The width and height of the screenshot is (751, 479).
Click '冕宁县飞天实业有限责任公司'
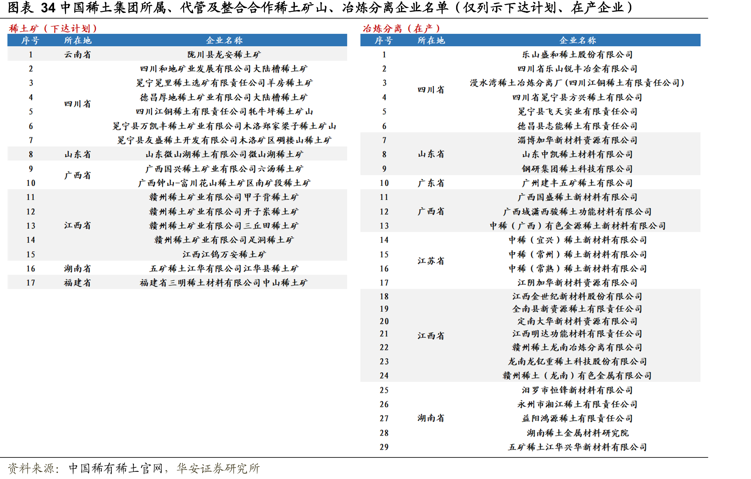point(577,111)
